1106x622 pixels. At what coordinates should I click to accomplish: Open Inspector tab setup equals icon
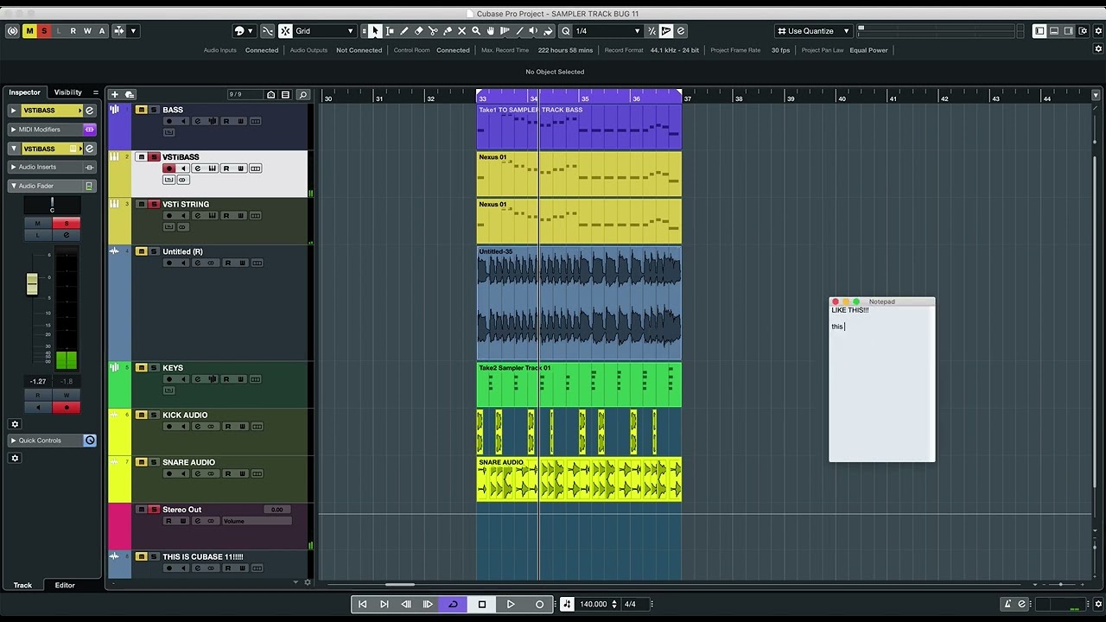[x=95, y=92]
